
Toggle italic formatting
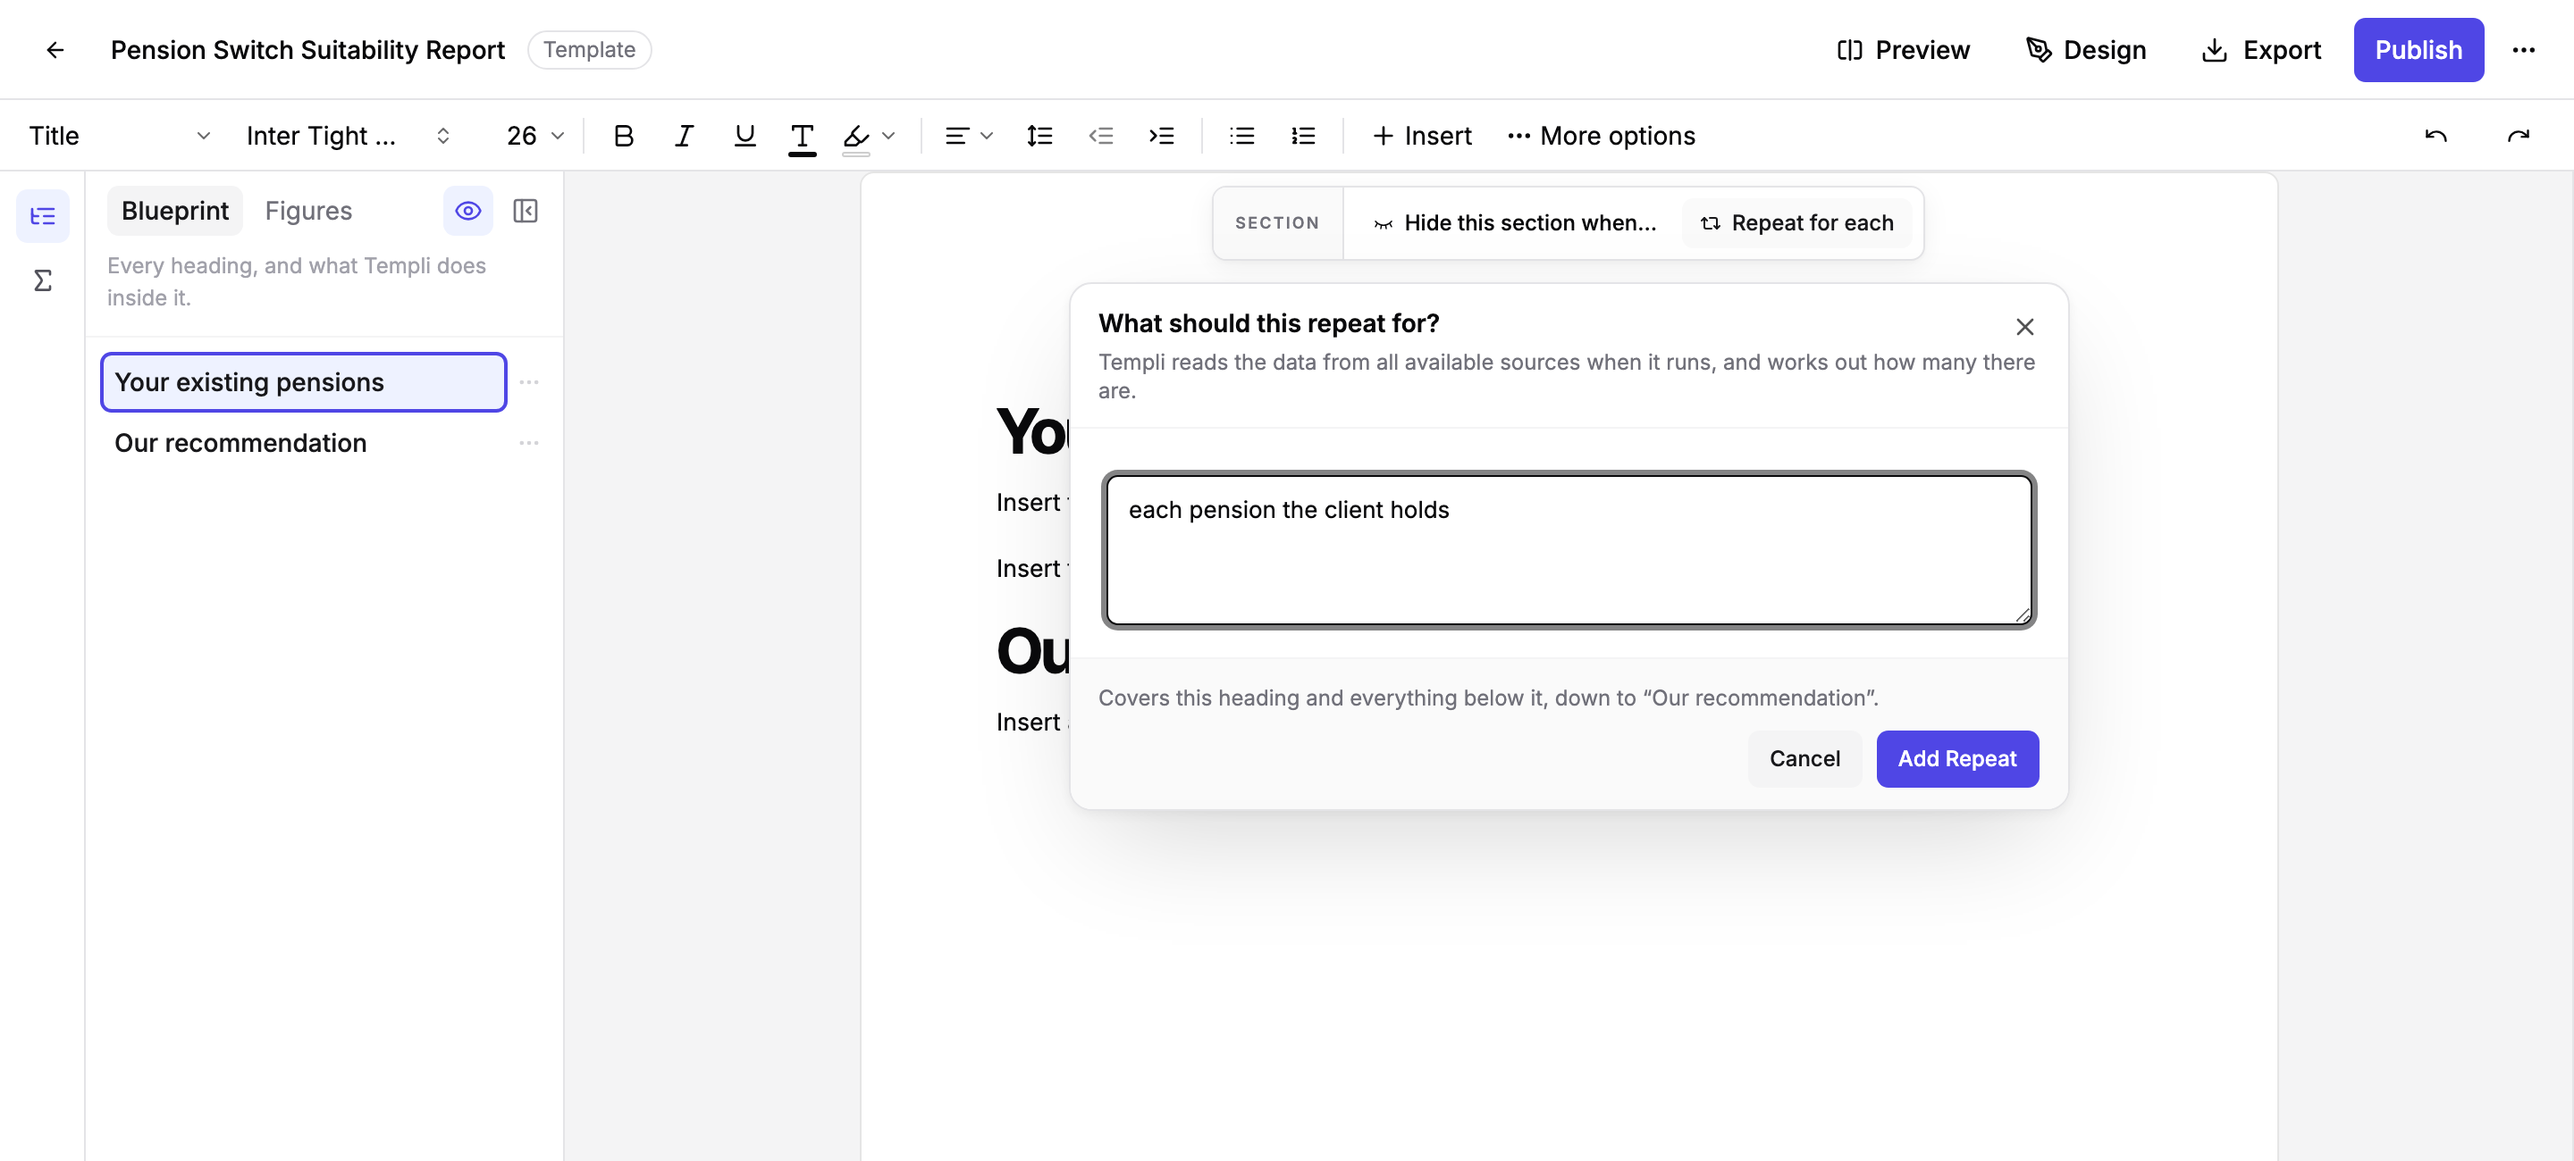[x=684, y=136]
